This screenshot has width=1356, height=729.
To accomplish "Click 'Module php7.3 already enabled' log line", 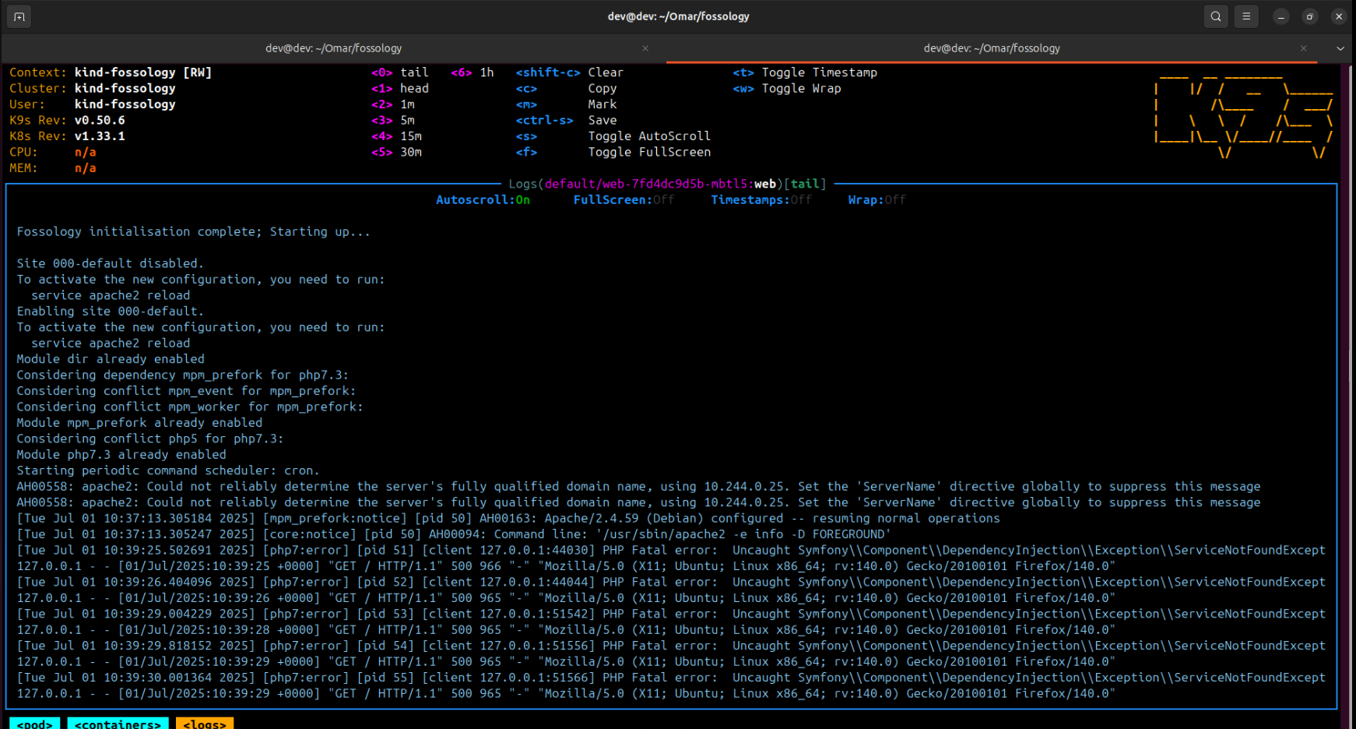I will (x=121, y=455).
